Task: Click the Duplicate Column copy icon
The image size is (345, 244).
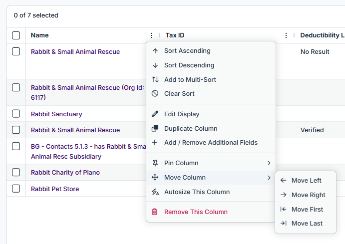Action: pyautogui.click(x=155, y=128)
